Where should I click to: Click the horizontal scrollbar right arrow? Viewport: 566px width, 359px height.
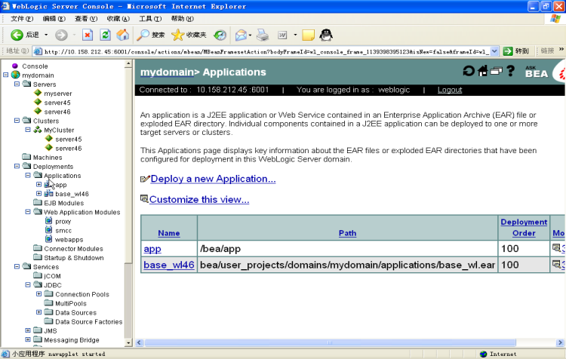coord(560,342)
